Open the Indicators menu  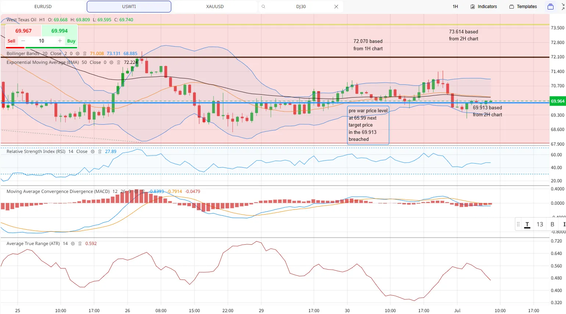[x=484, y=7]
